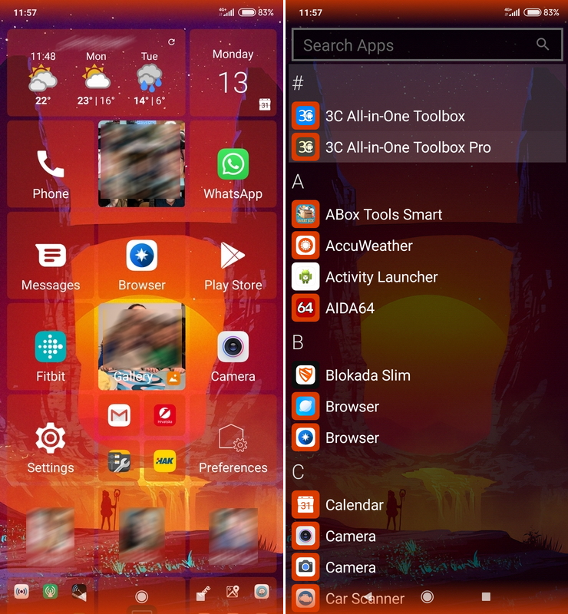This screenshot has width=568, height=614.
Task: Launch the Fitbit app
Action: point(51,347)
